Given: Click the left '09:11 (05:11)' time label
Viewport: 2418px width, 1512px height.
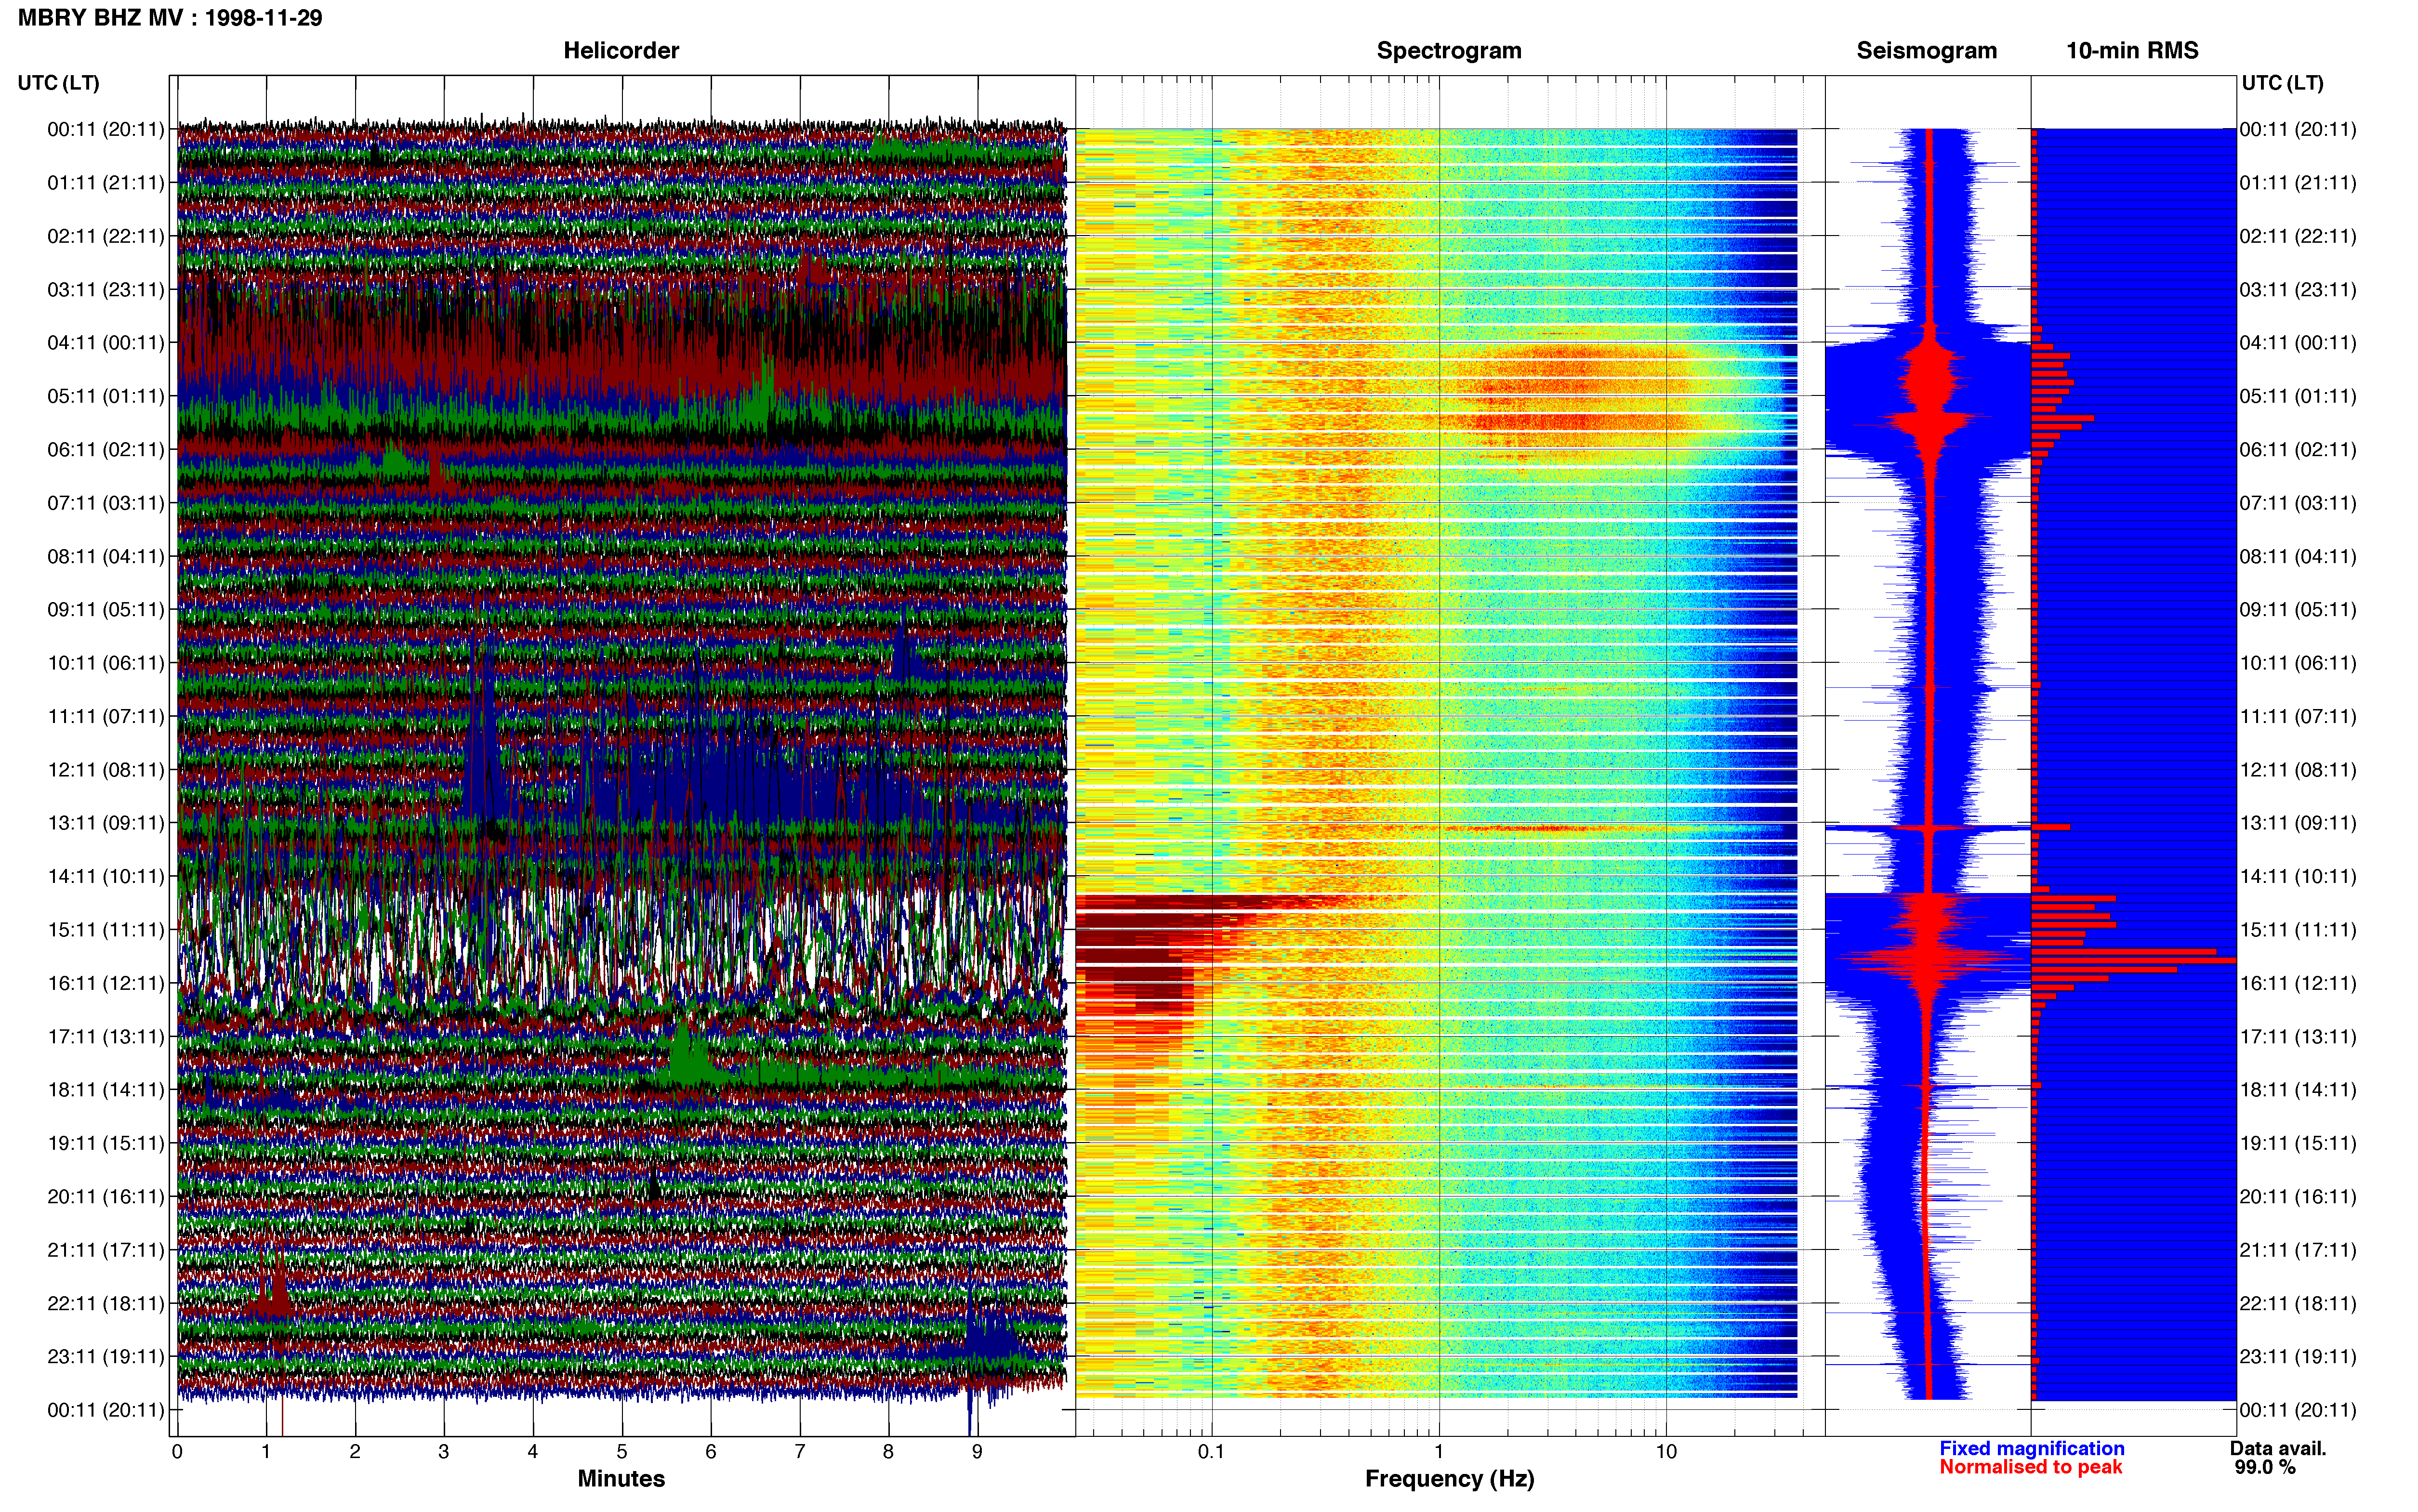Looking at the screenshot, I should [106, 610].
